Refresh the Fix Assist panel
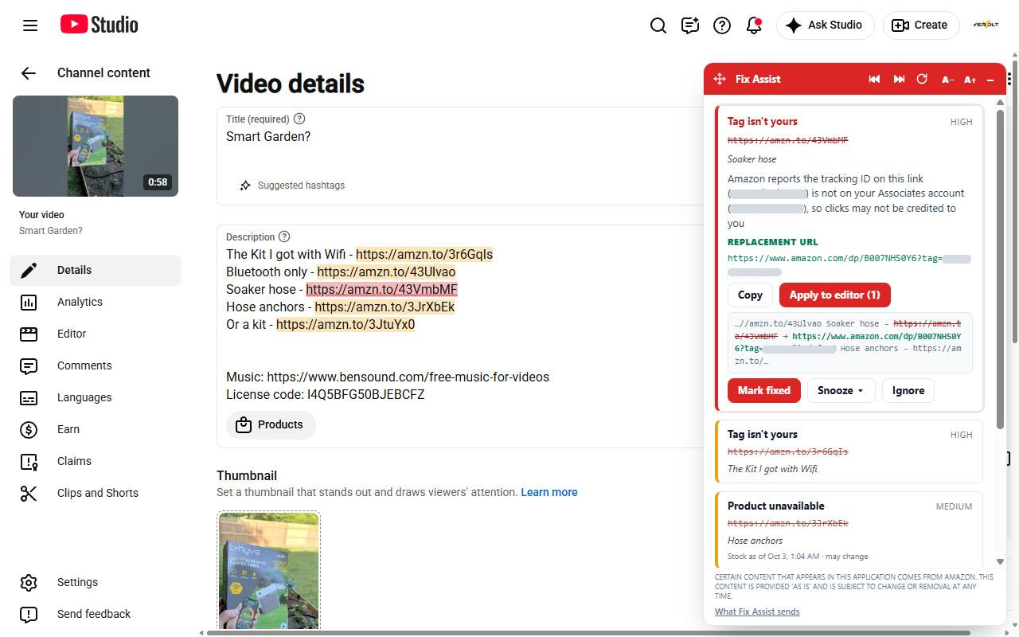The width and height of the screenshot is (1019, 637). coord(922,79)
